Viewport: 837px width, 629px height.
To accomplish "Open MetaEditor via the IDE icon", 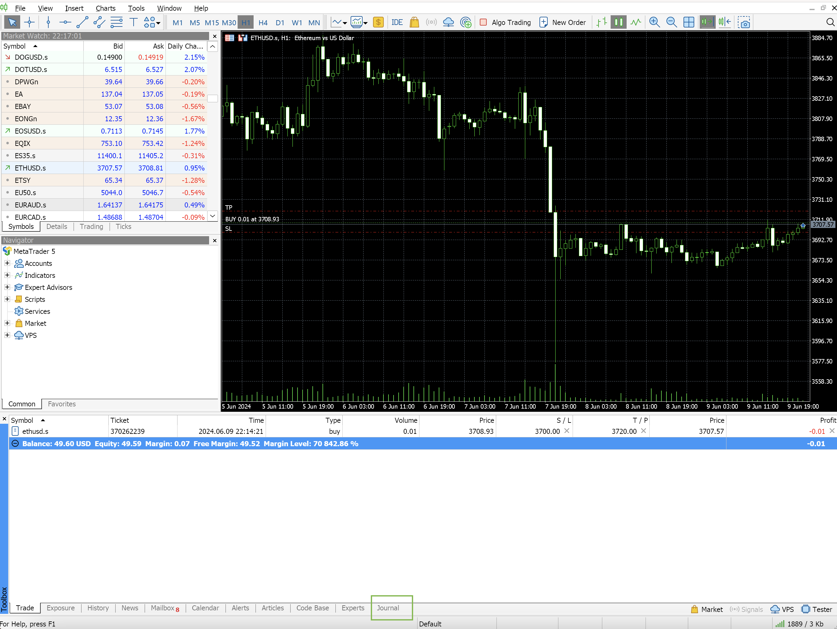I will [x=397, y=22].
